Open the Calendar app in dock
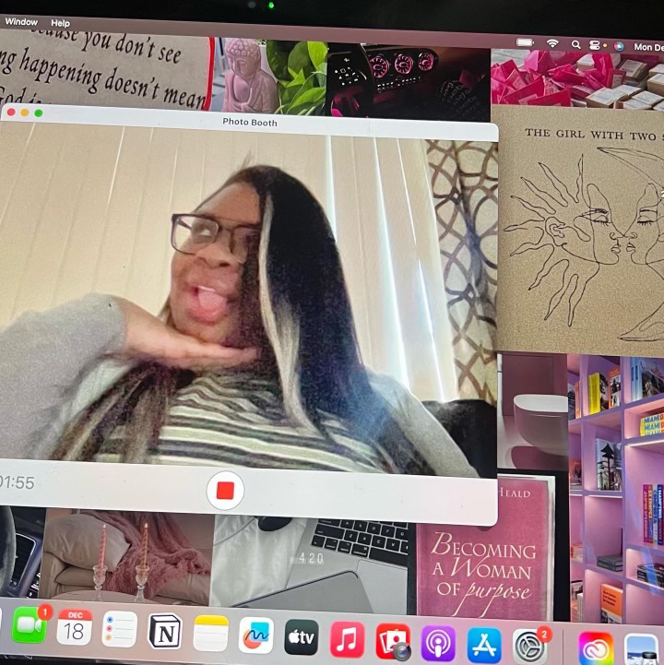Screen dimensions: 664x665 pos(75,628)
